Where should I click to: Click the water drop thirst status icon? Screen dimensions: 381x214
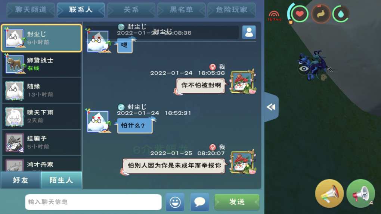(341, 14)
